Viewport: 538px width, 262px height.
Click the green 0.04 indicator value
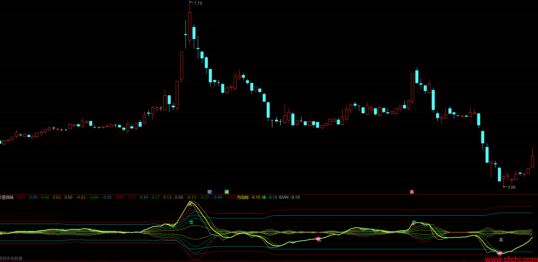coord(45,197)
